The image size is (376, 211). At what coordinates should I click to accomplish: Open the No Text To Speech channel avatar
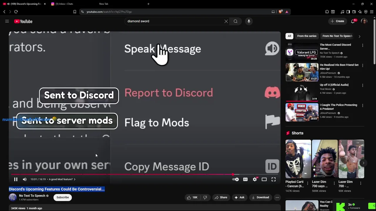click(x=12, y=198)
